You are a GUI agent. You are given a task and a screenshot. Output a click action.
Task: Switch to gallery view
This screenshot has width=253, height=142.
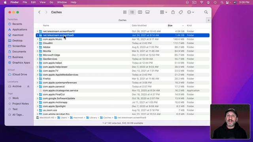[147, 12]
